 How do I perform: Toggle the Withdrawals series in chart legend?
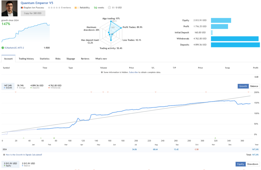click(x=55, y=87)
